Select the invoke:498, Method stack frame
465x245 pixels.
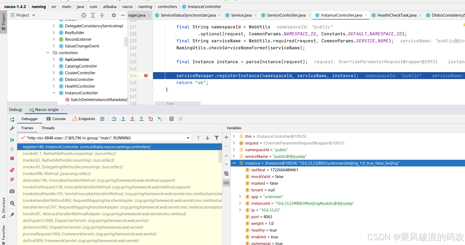(57, 174)
